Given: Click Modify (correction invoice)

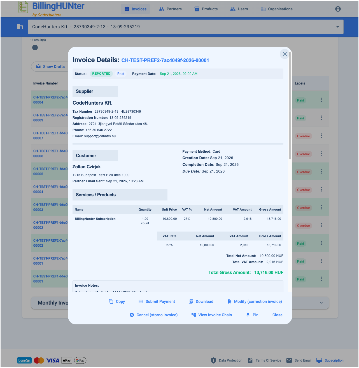Looking at the screenshot, I should click(255, 301).
